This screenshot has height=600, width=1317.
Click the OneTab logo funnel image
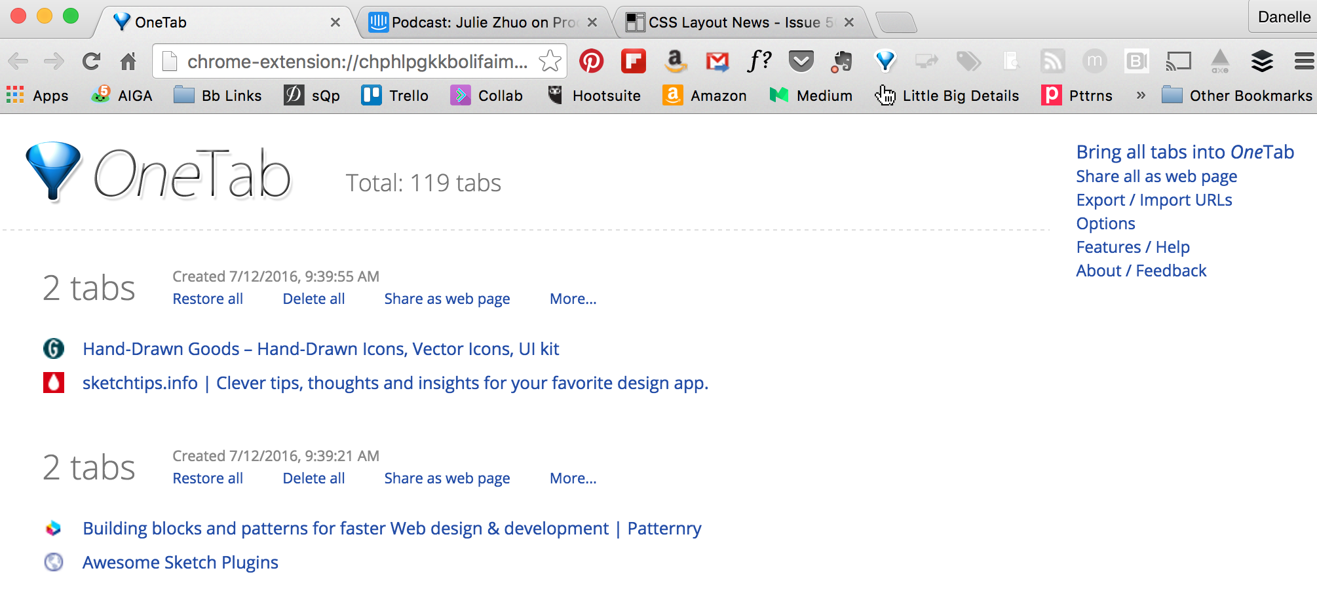[x=54, y=171]
